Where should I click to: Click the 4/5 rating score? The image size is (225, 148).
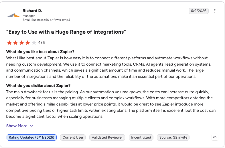(x=42, y=42)
